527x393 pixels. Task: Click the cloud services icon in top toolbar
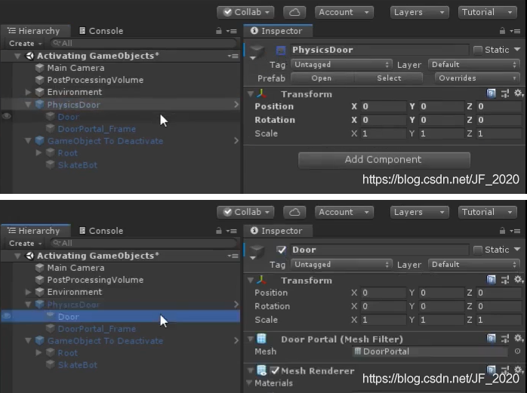[294, 12]
